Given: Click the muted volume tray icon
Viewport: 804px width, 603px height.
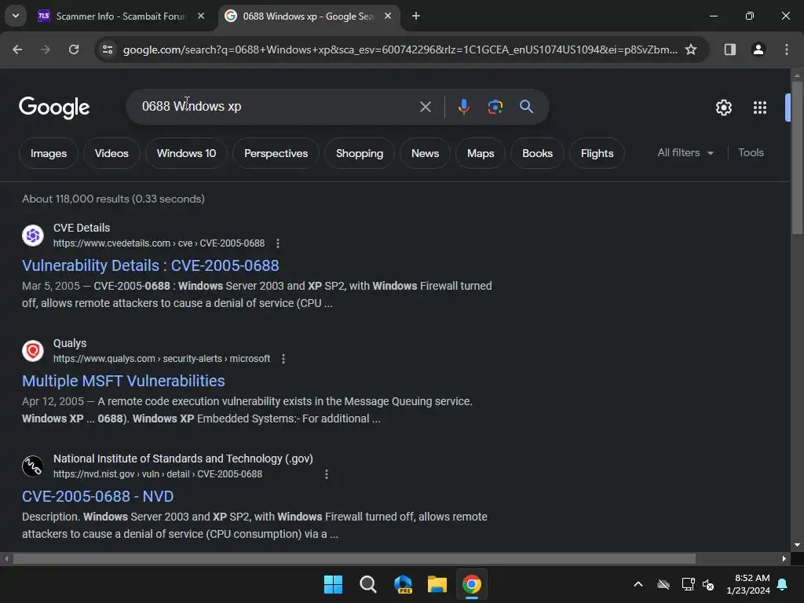Looking at the screenshot, I should pos(708,584).
